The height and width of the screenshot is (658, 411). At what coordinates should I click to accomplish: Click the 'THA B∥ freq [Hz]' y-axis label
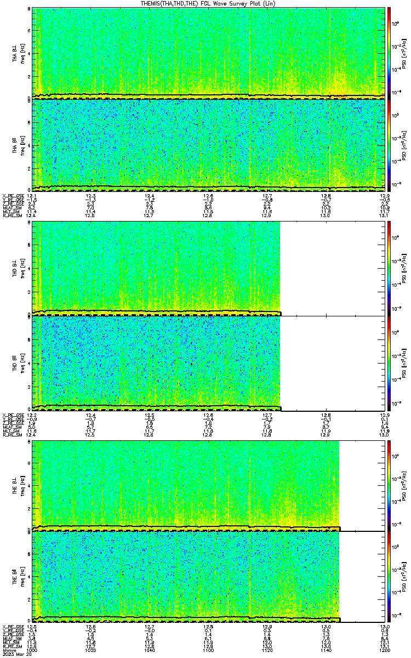[18, 145]
